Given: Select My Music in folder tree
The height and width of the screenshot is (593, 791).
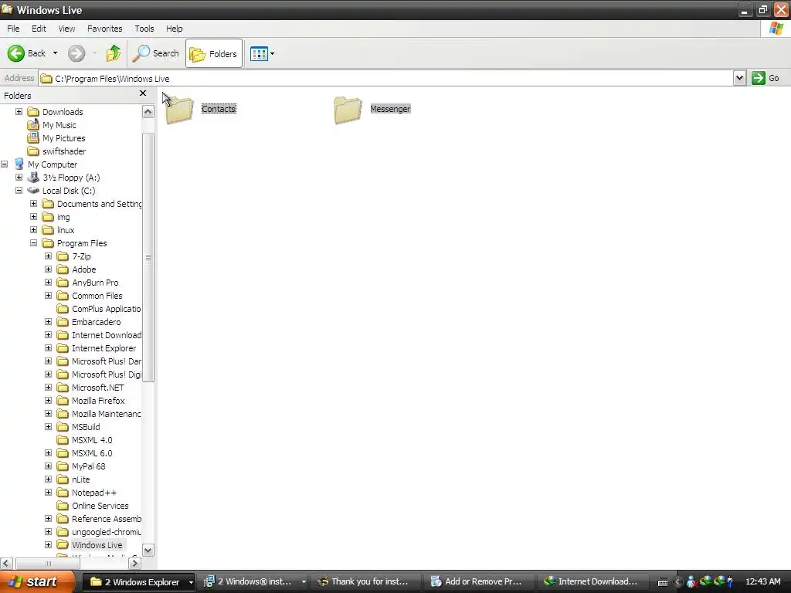Looking at the screenshot, I should (59, 125).
